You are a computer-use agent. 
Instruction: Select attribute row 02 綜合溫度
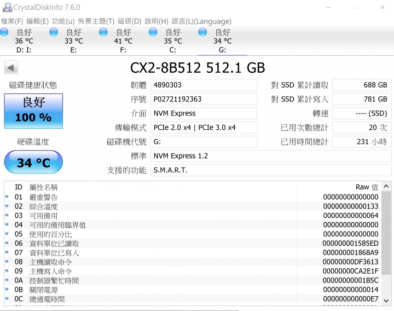coord(193,206)
